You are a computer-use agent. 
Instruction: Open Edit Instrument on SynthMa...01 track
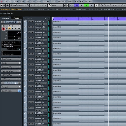click(43, 35)
